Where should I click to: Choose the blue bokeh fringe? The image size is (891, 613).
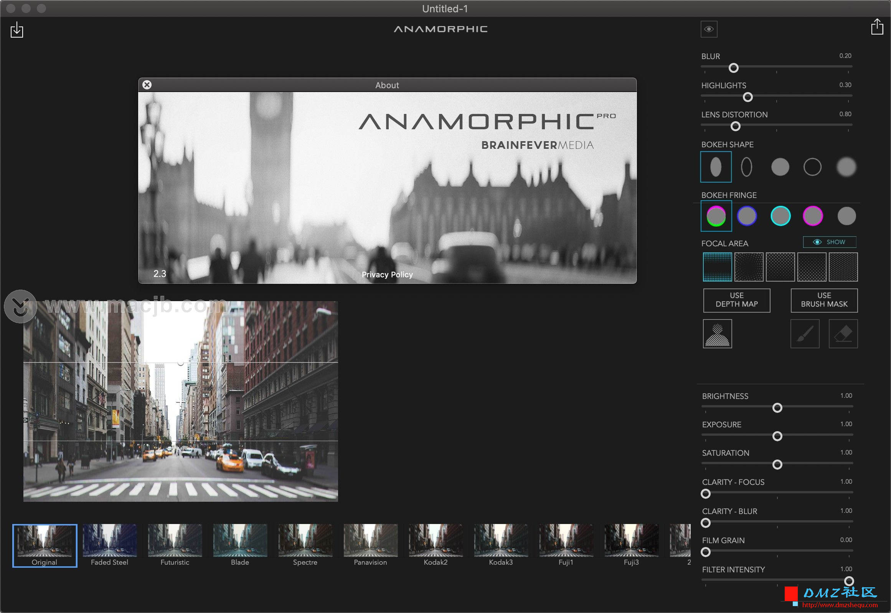pyautogui.click(x=747, y=216)
